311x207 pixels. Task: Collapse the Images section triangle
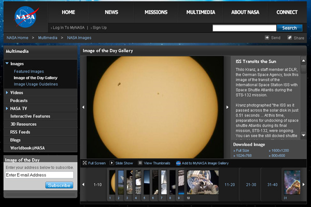point(7,63)
